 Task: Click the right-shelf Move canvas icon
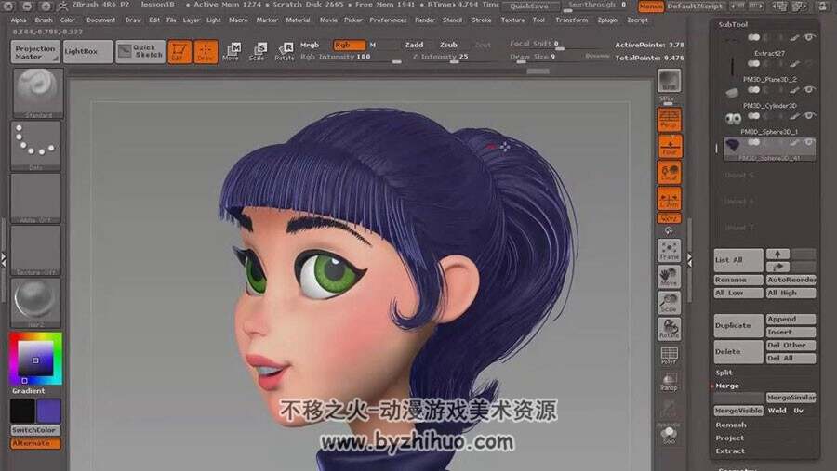click(x=669, y=277)
